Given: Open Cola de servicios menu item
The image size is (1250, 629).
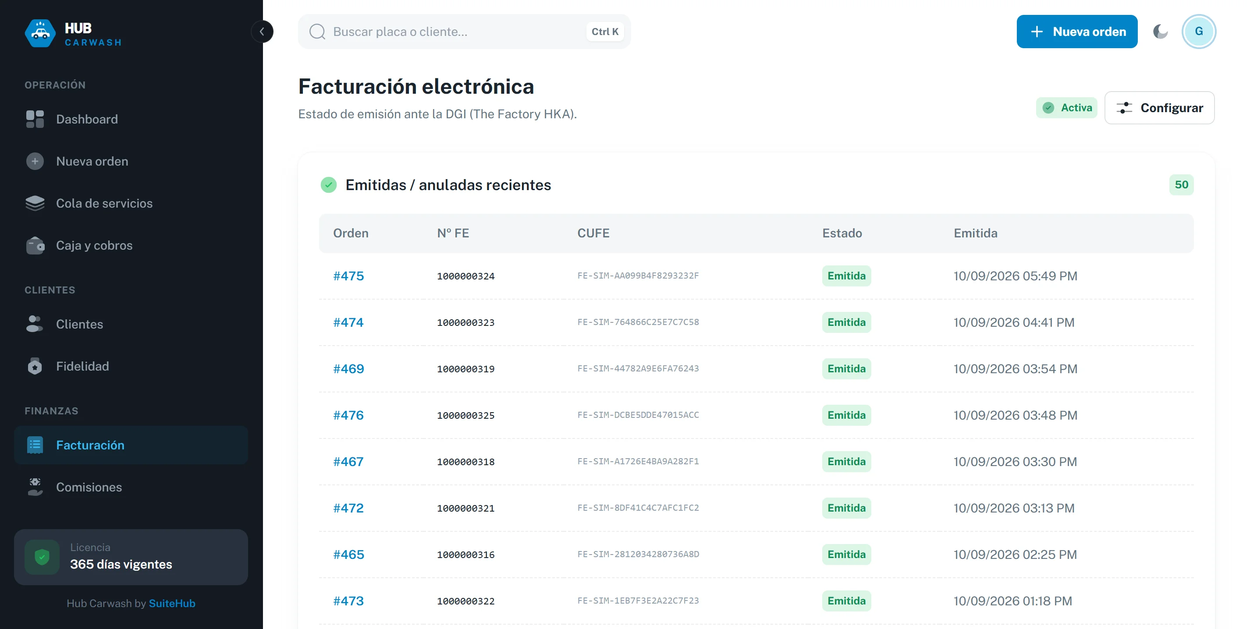Looking at the screenshot, I should 131,203.
